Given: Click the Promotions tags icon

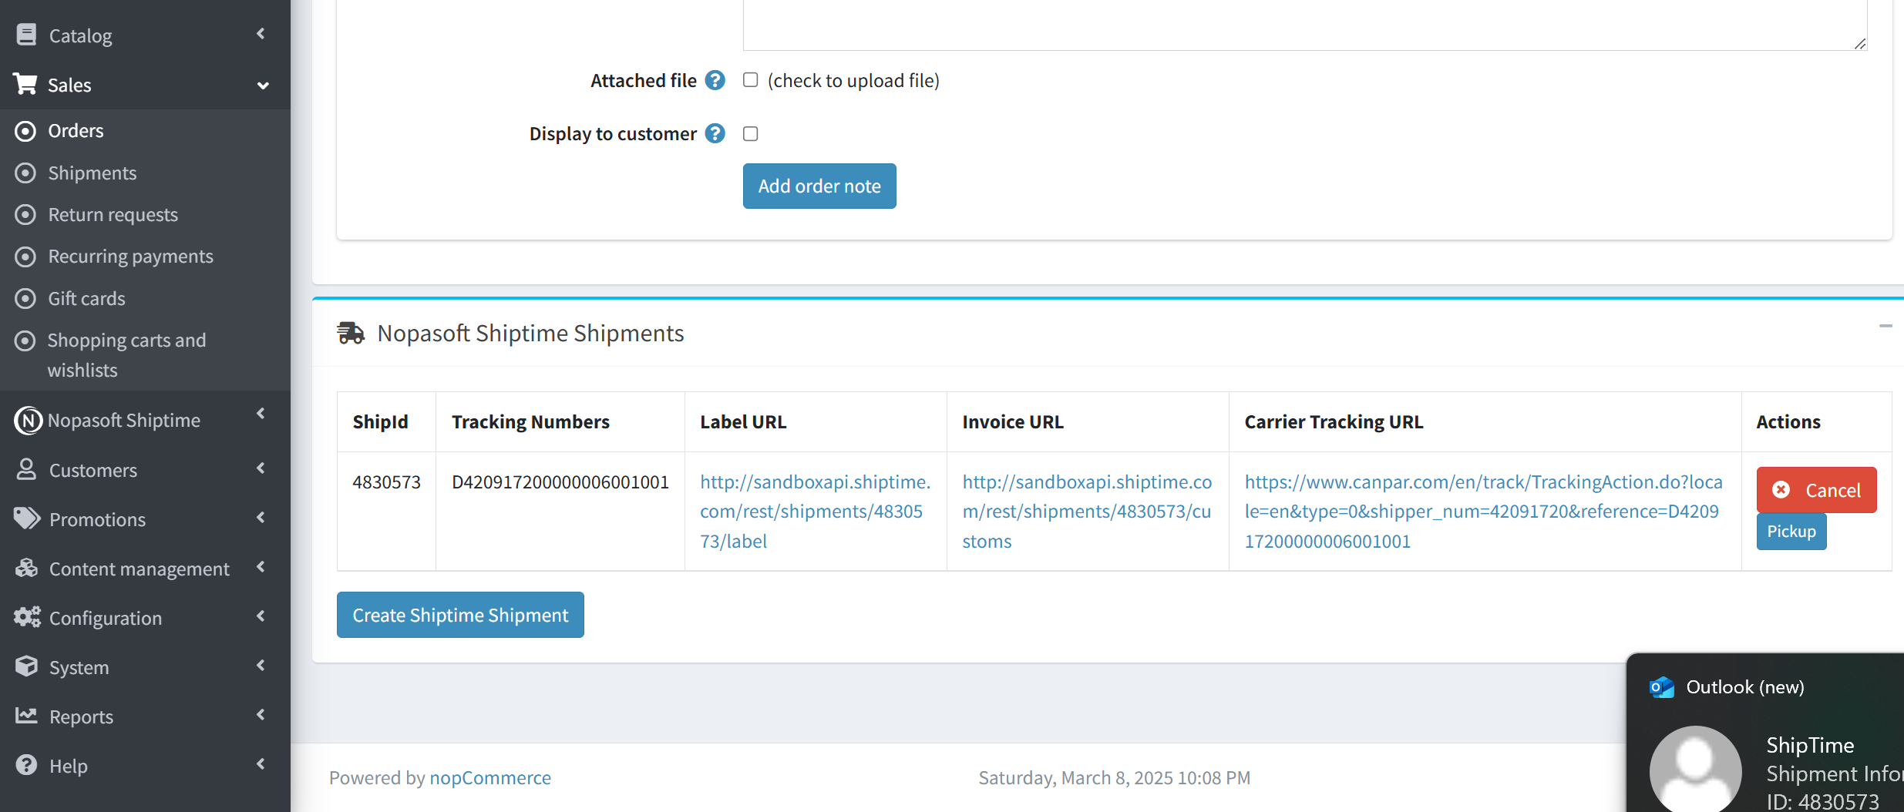Looking at the screenshot, I should pos(27,518).
